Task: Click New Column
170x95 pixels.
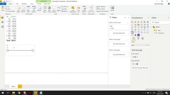Action: coord(100,9)
